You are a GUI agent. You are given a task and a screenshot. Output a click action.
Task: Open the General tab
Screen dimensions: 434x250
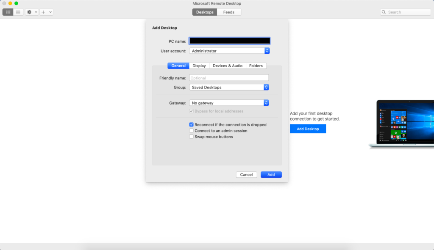coord(178,66)
